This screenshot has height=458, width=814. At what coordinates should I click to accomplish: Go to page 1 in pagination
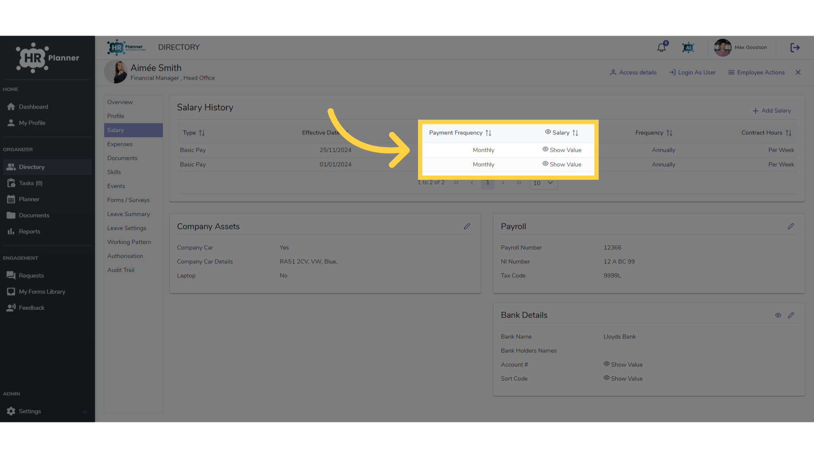[x=488, y=183]
